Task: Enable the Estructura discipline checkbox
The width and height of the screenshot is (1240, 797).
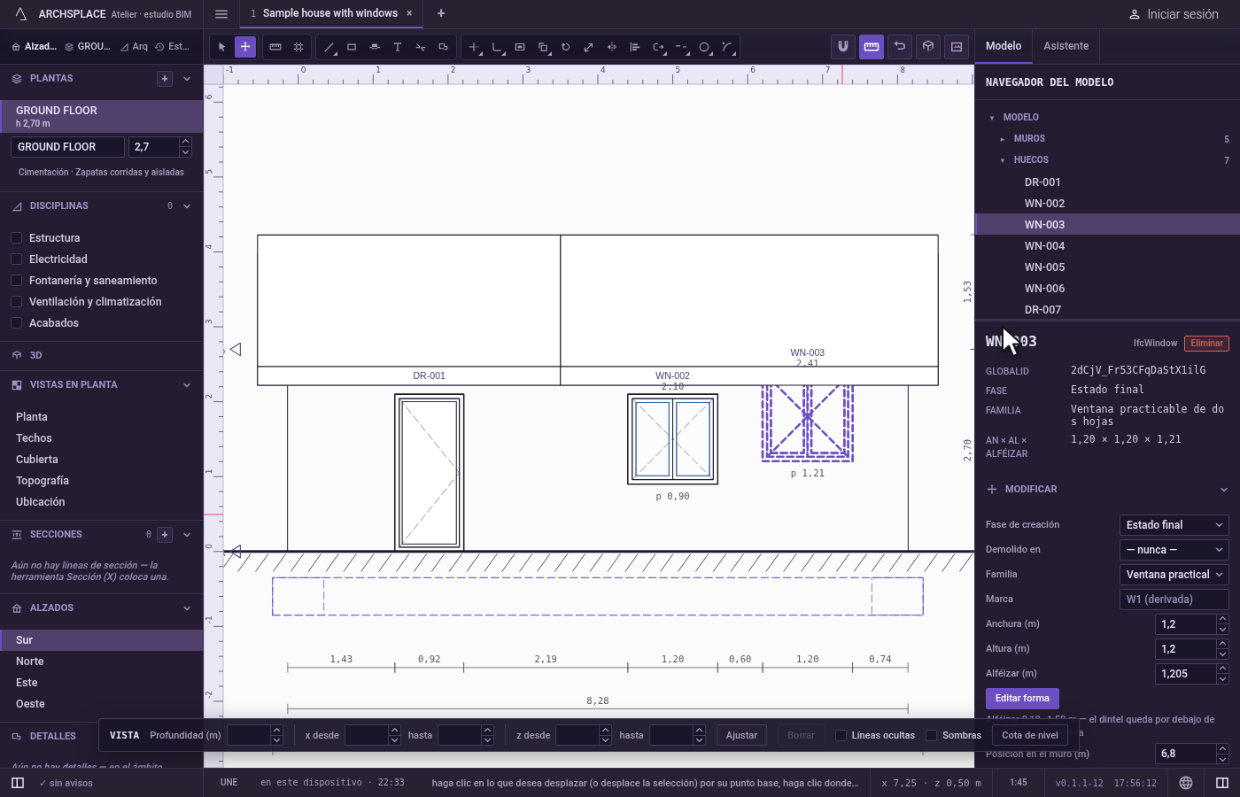Action: [x=16, y=238]
